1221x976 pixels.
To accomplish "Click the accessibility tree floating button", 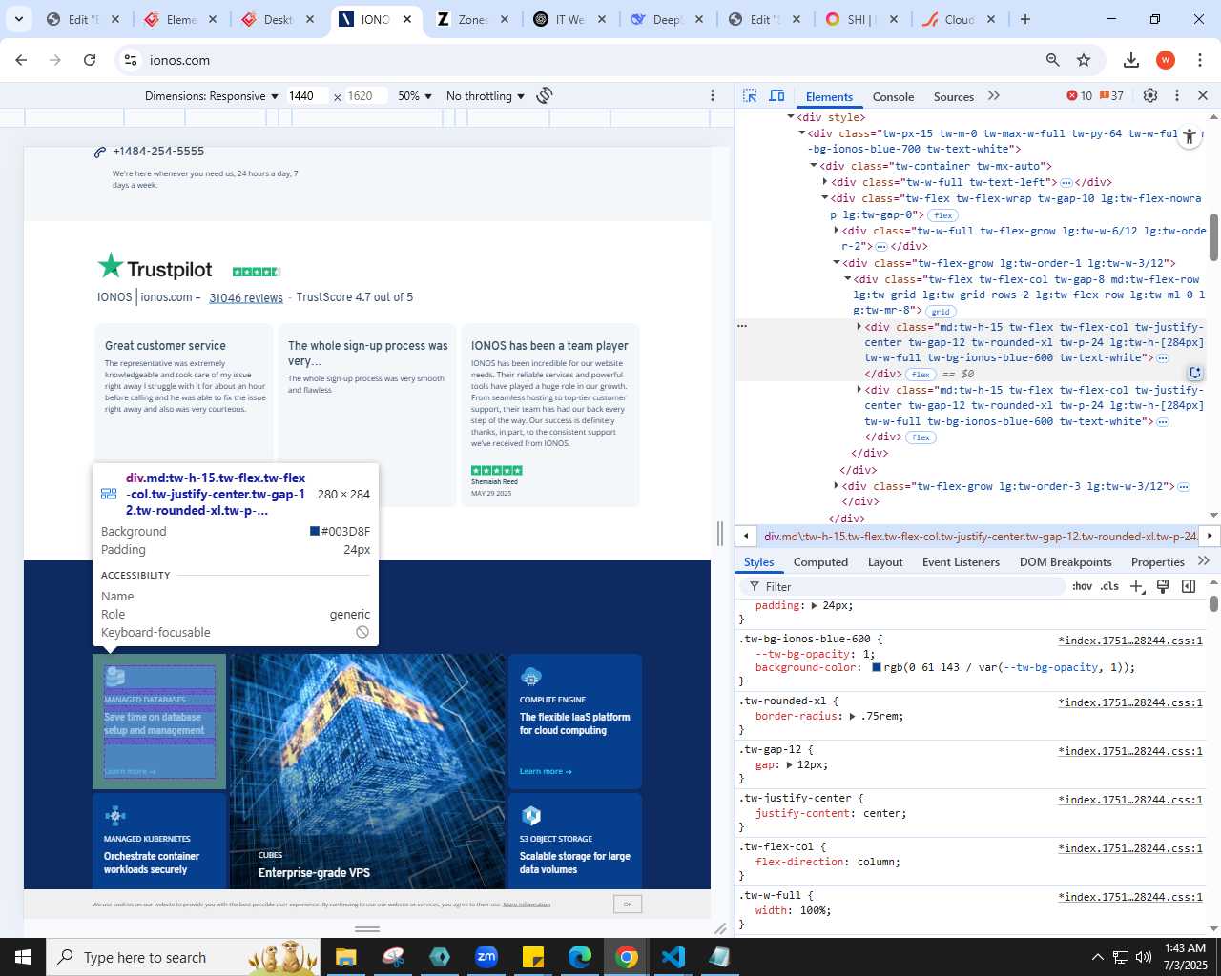I will pos(1190,136).
